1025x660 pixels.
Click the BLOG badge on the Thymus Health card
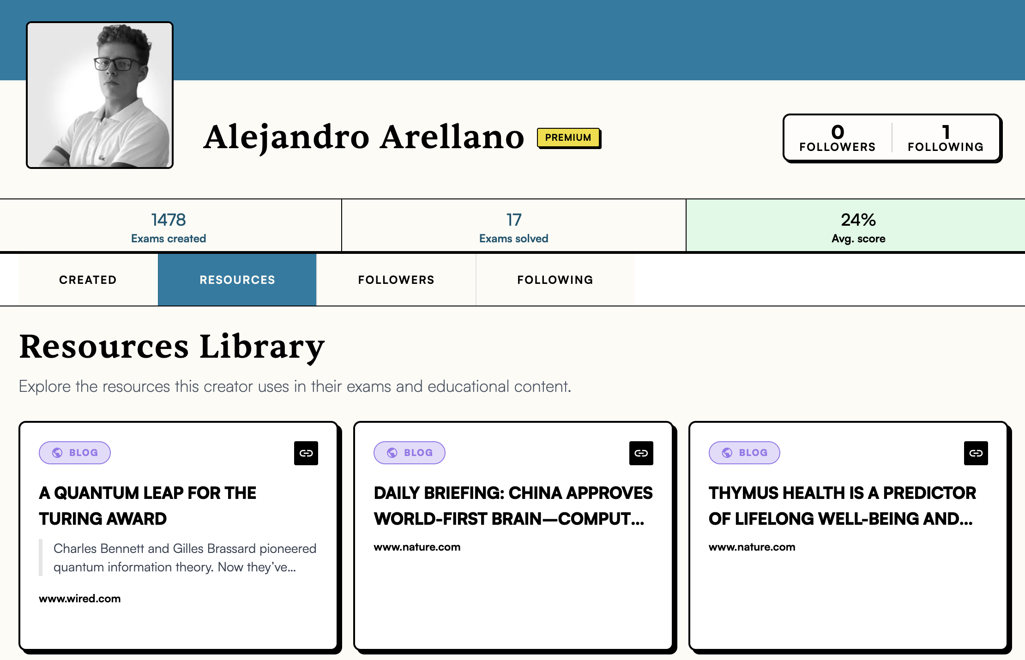(x=744, y=453)
